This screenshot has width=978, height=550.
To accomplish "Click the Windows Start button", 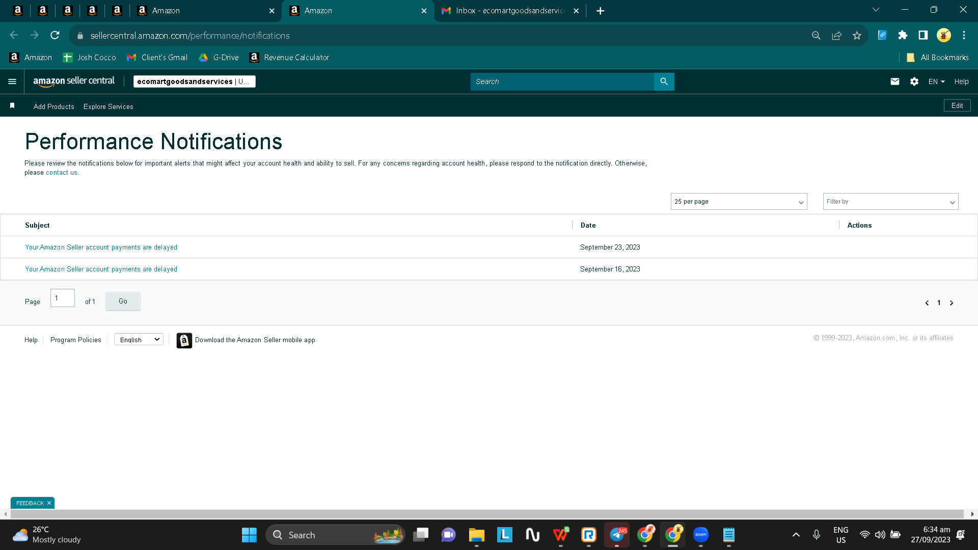I will pyautogui.click(x=249, y=535).
